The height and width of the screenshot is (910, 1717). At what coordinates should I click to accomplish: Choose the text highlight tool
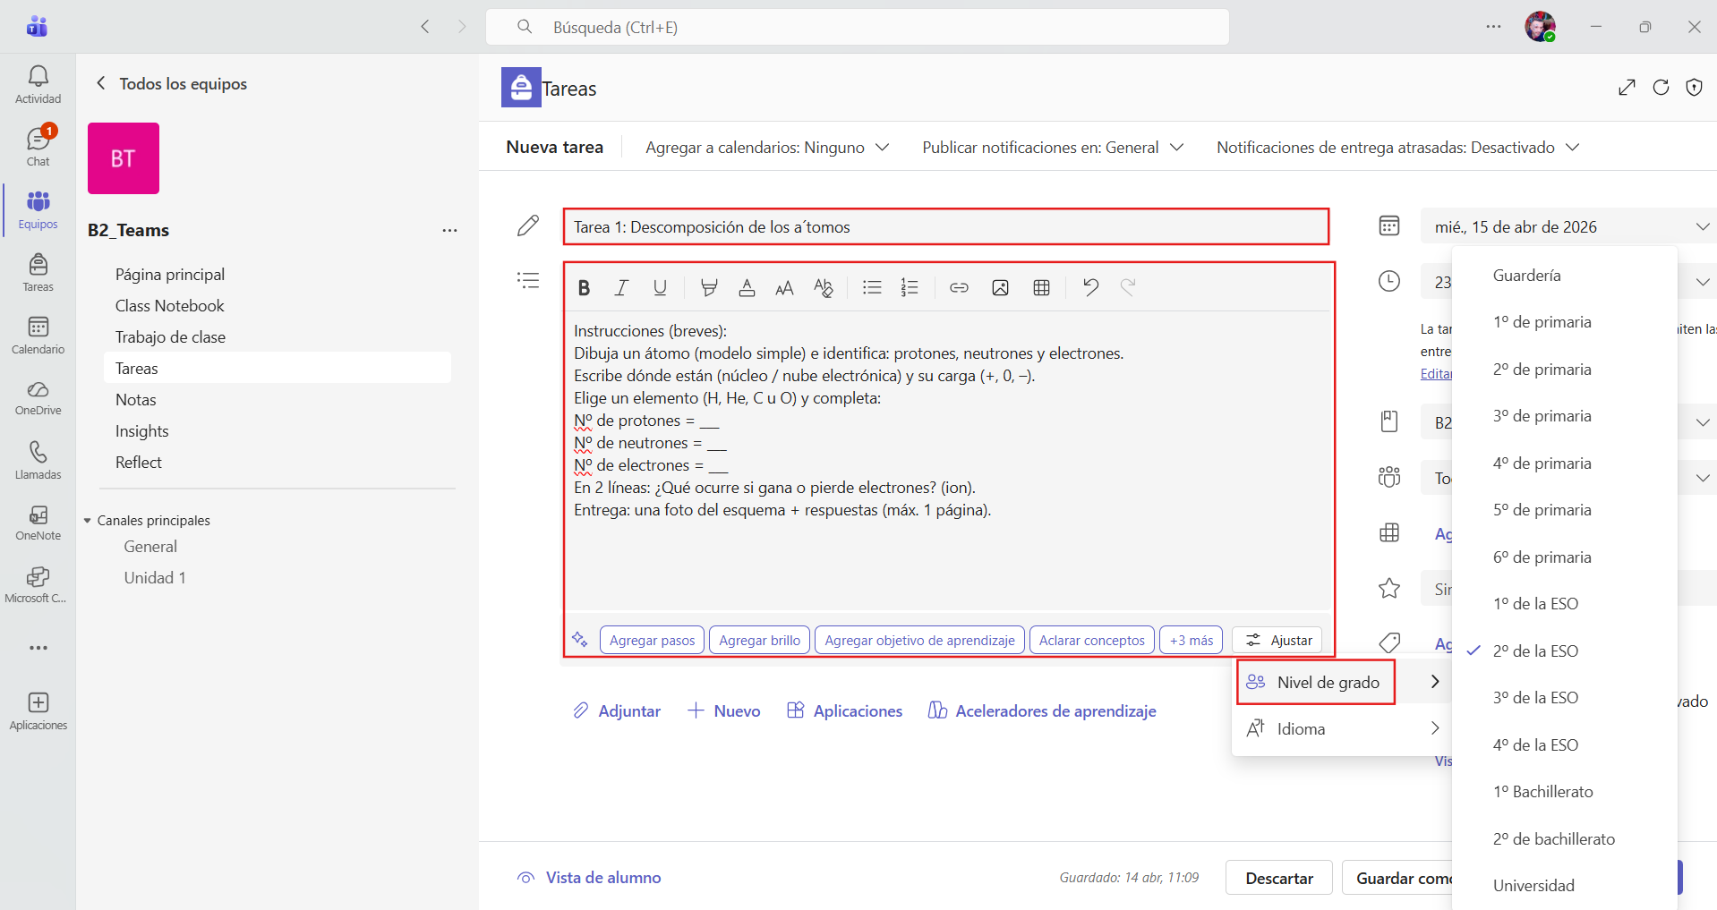click(709, 287)
